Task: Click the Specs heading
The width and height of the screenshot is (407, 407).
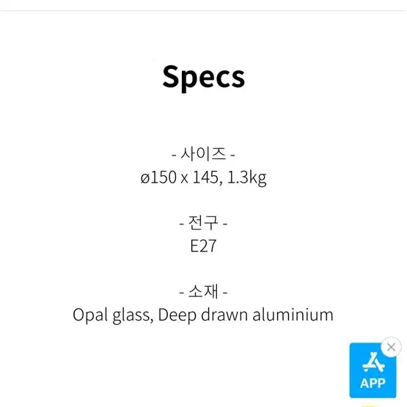Action: click(204, 77)
